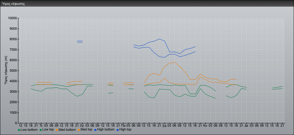Select the 'High bottom' legend label
Screen dimensions: 294x135
point(106,130)
